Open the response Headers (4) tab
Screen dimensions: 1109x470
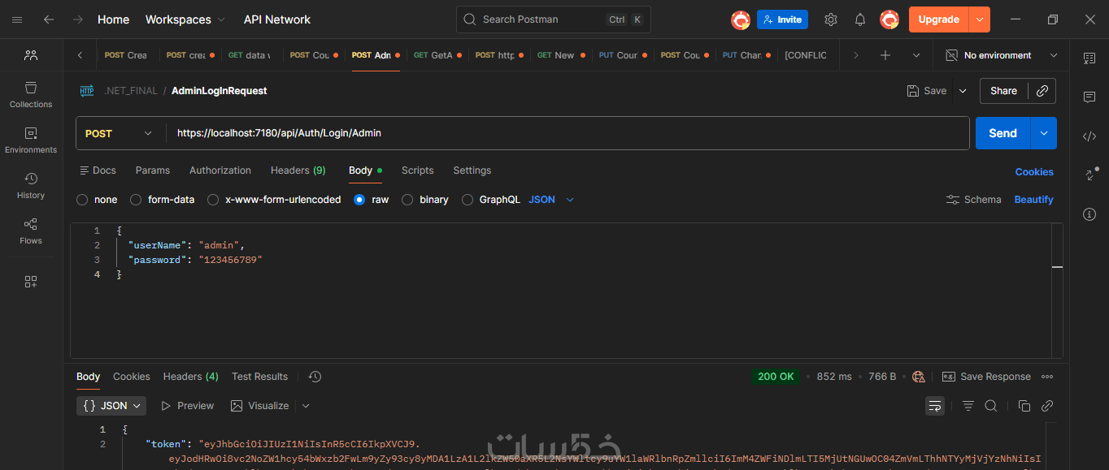coord(191,377)
